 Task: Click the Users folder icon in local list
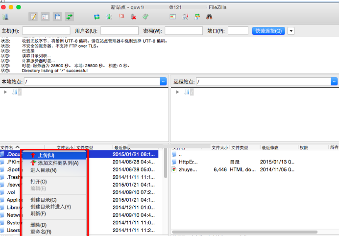2,230
